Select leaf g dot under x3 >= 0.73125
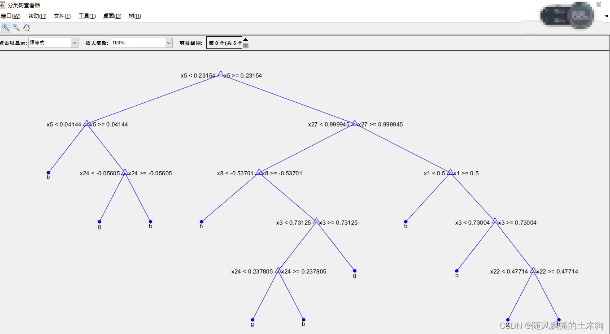Viewport: 610px width, 334px height. (354, 271)
